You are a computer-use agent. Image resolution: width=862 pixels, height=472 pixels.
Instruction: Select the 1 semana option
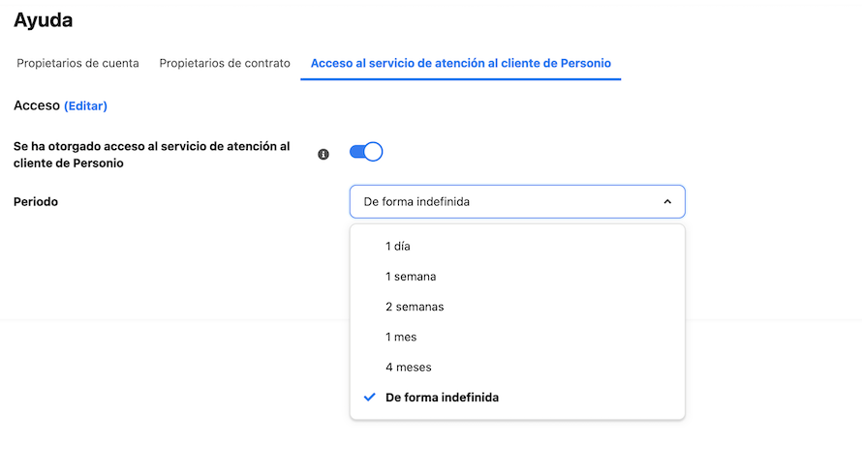tap(517, 277)
